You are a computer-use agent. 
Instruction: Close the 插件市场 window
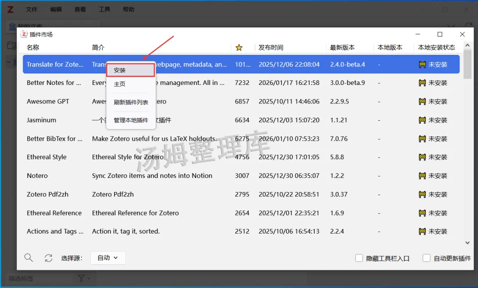click(x=463, y=34)
